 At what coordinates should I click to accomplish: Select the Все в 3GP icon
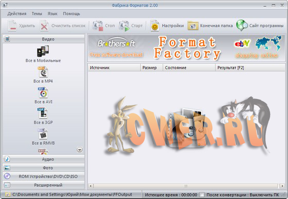coord(43,113)
